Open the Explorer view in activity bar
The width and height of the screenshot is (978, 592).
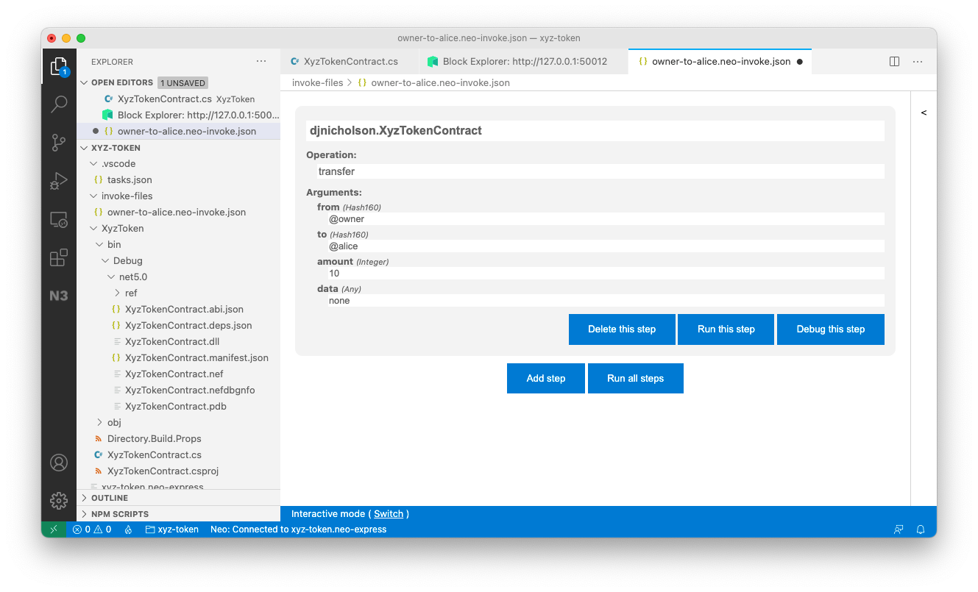click(x=59, y=67)
